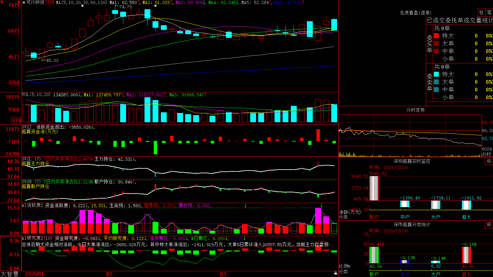Screen dimensions: 493x277
Task: Select 超大 in the 深市超赢分类统计 chart
Action: 467,274
